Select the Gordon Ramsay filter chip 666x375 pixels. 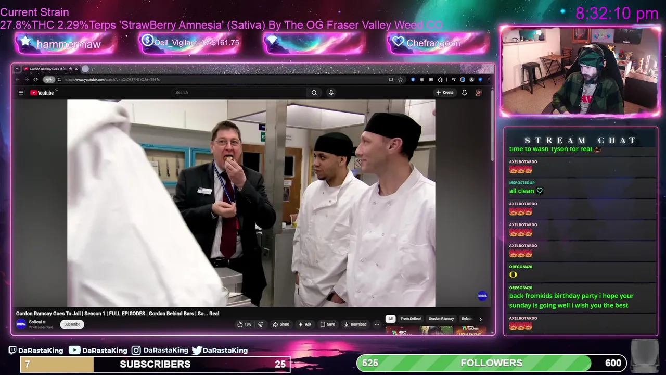click(x=441, y=319)
